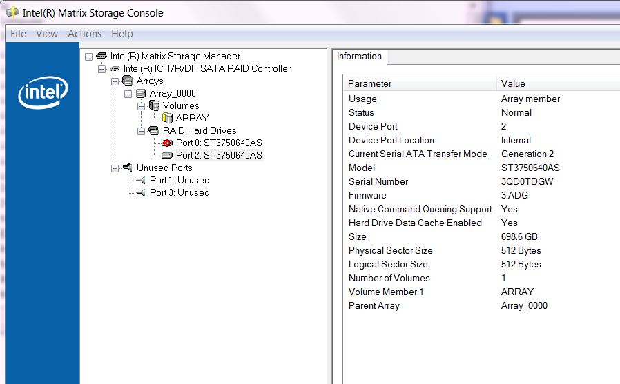
Task: Click the Status value Normal
Action: click(x=516, y=113)
